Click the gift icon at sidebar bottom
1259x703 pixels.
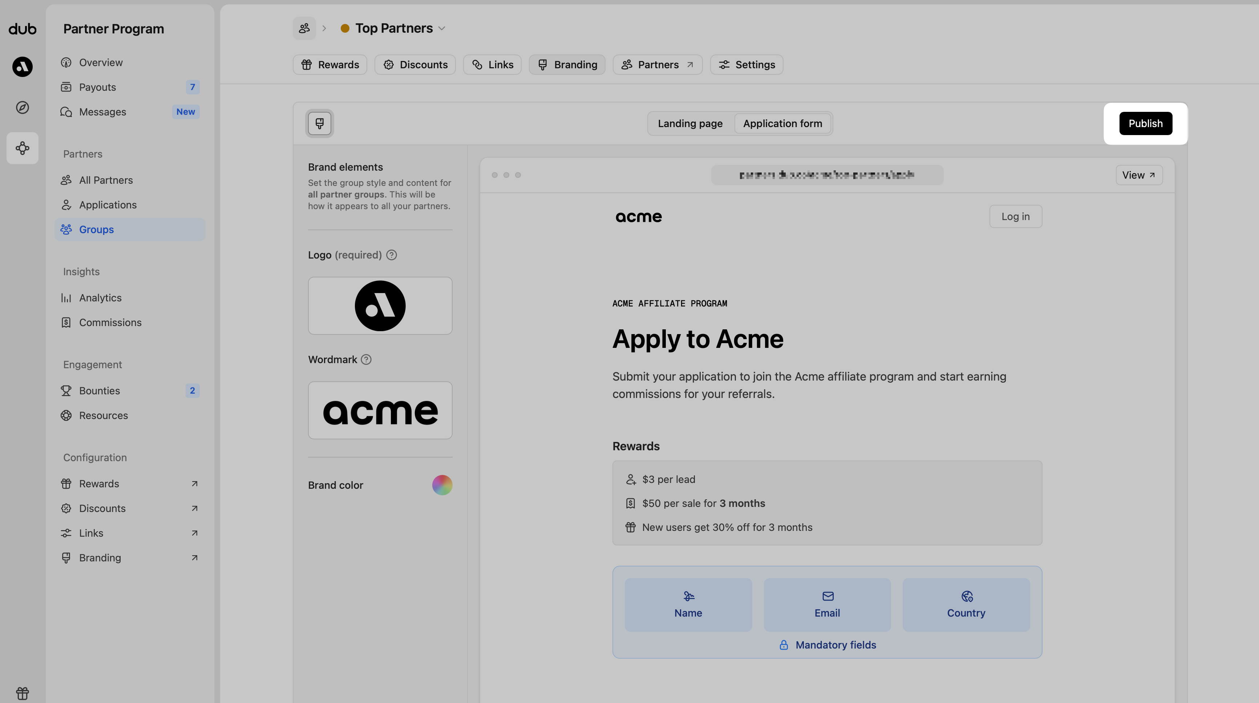pos(23,693)
